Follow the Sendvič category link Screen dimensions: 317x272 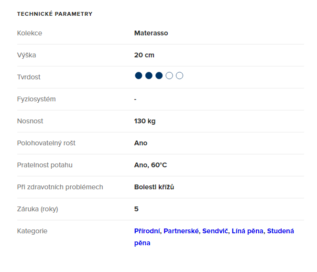(216, 231)
